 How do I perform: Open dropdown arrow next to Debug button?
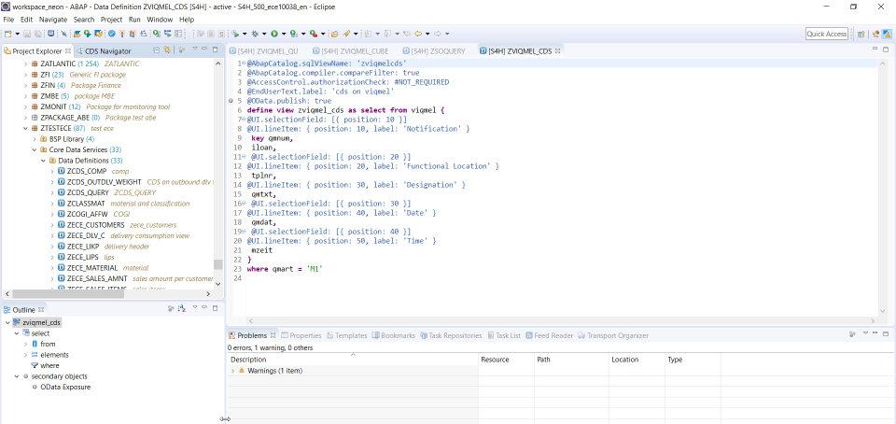[x=264, y=35]
